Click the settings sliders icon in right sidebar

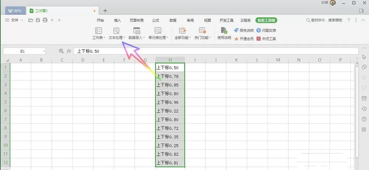[364, 77]
